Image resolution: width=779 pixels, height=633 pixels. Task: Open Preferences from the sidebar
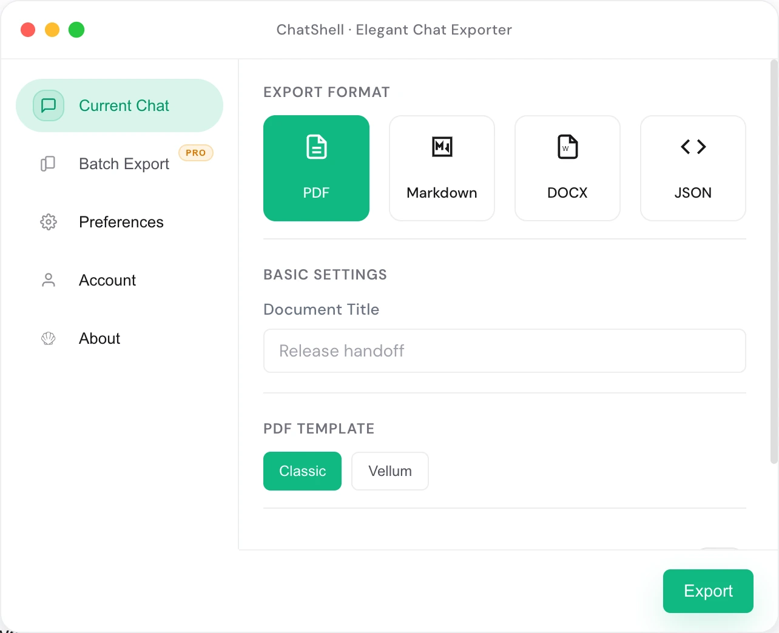(x=120, y=222)
